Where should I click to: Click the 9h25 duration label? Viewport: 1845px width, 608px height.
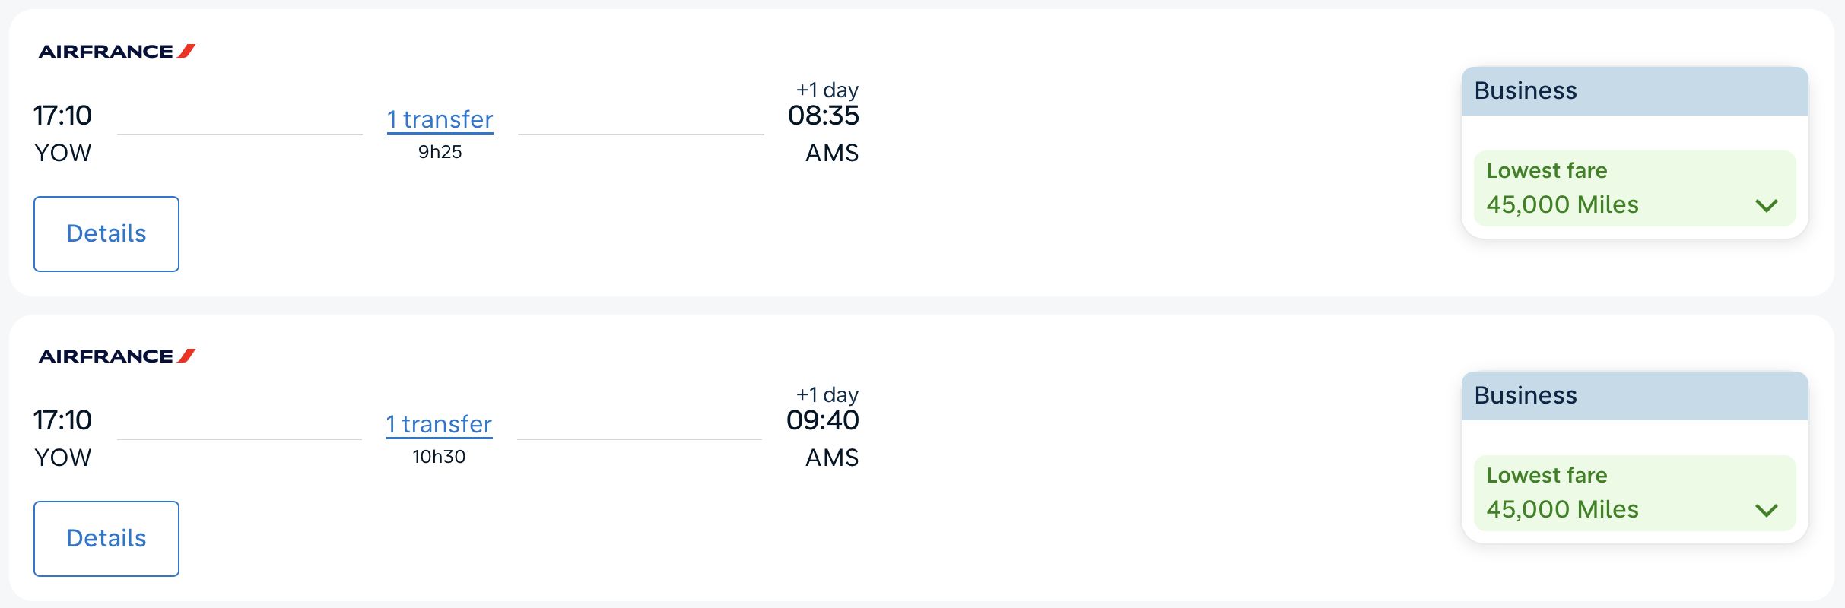click(x=441, y=151)
